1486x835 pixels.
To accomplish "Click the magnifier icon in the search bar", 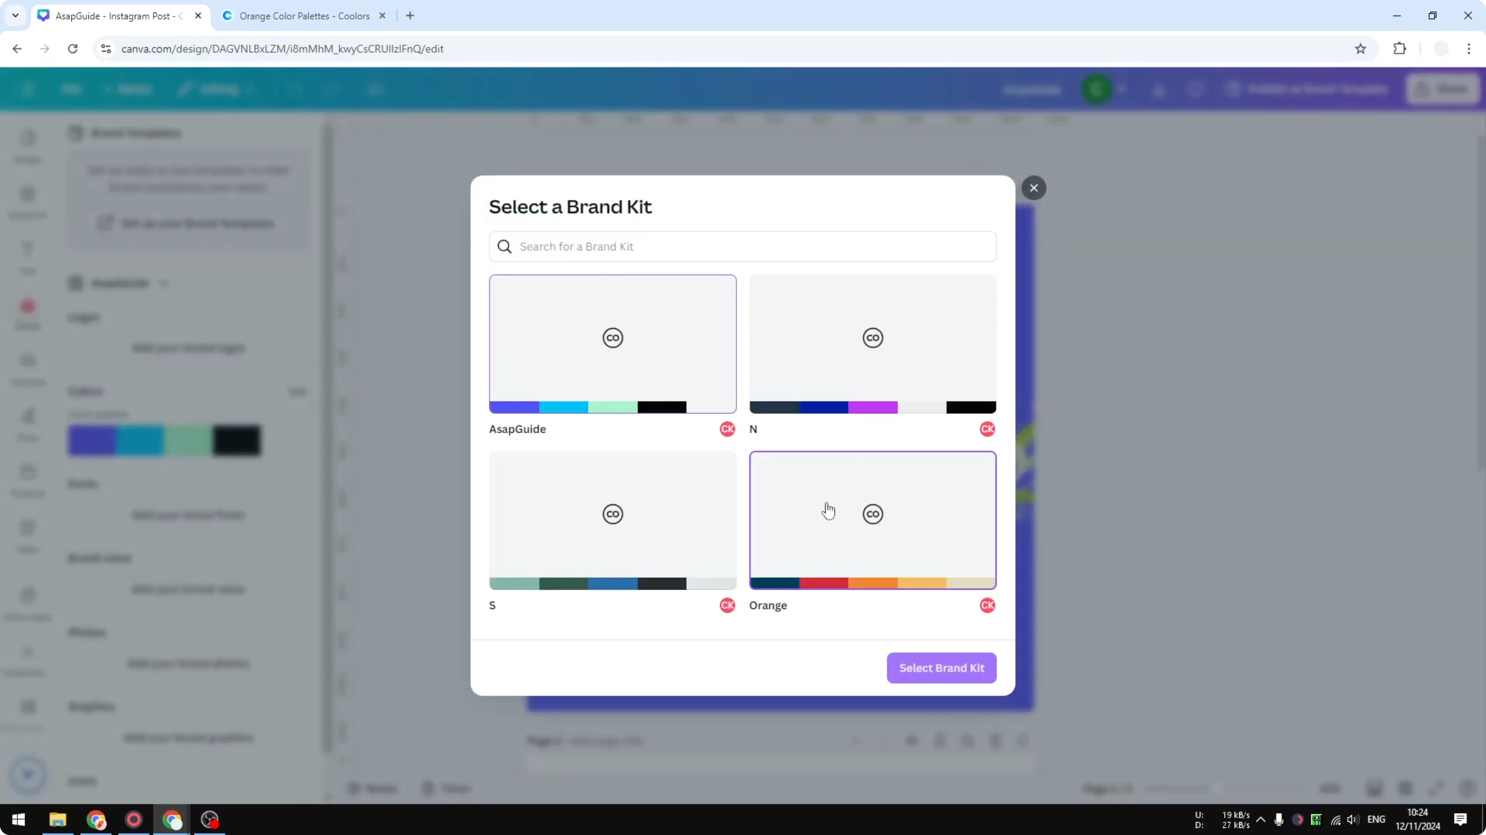I will 505,246.
